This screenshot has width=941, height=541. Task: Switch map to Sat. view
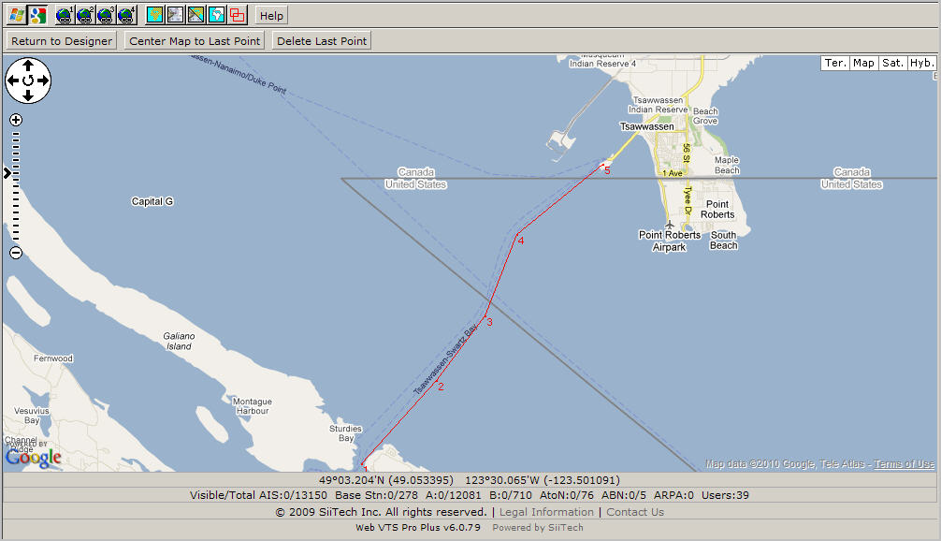[x=892, y=63]
